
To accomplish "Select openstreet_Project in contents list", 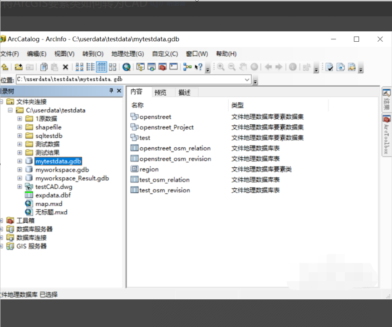I will (162, 127).
